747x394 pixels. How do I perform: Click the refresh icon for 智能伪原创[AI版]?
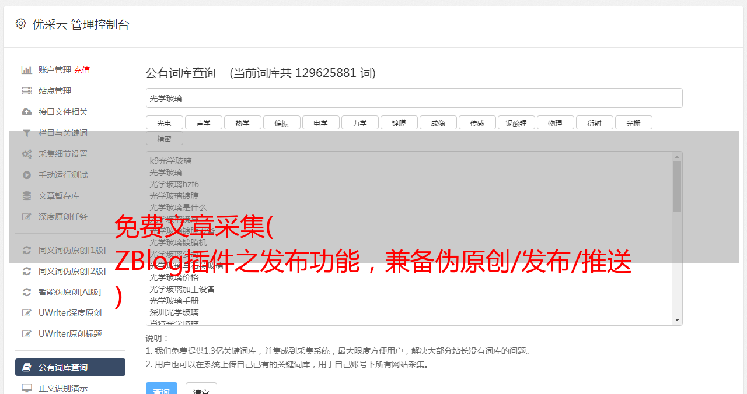click(x=26, y=292)
